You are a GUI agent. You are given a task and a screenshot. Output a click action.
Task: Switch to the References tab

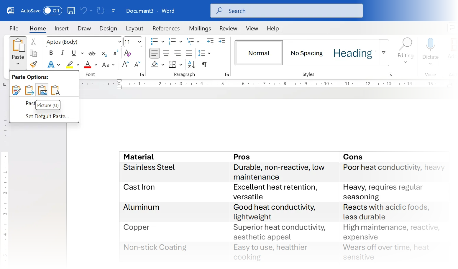click(166, 28)
